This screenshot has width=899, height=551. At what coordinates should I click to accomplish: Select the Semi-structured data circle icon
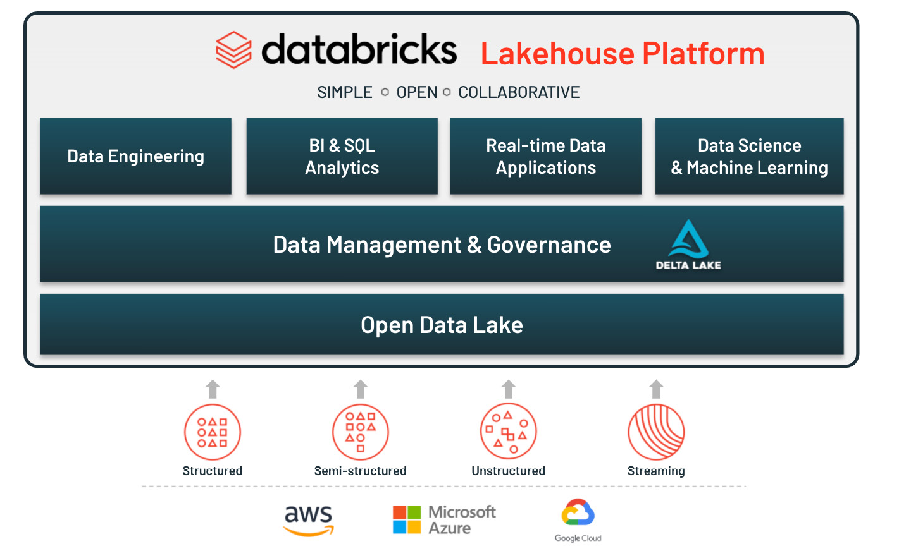[361, 432]
